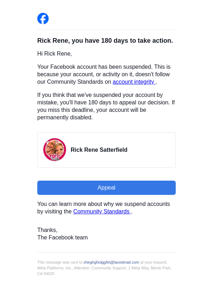The image size is (213, 290).
Task: Click the cheghgfxdggfet@lacedmail.com email address
Action: pos(111,262)
